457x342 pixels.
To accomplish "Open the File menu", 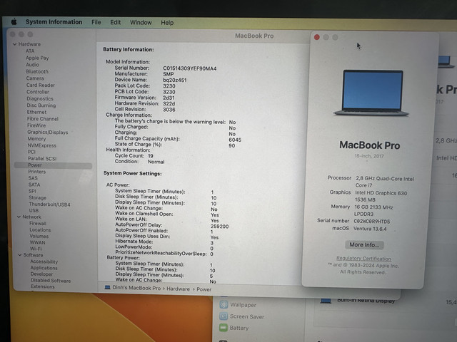I will point(96,22).
